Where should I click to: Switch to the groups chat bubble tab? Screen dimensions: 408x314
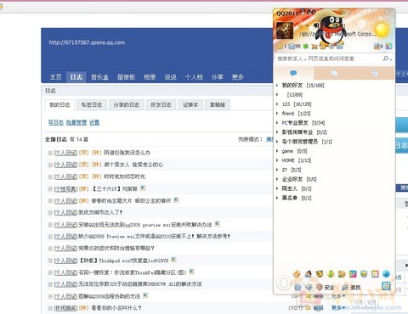click(x=334, y=74)
